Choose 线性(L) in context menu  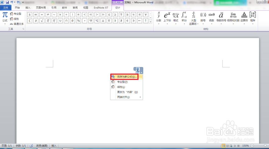pos(126,87)
